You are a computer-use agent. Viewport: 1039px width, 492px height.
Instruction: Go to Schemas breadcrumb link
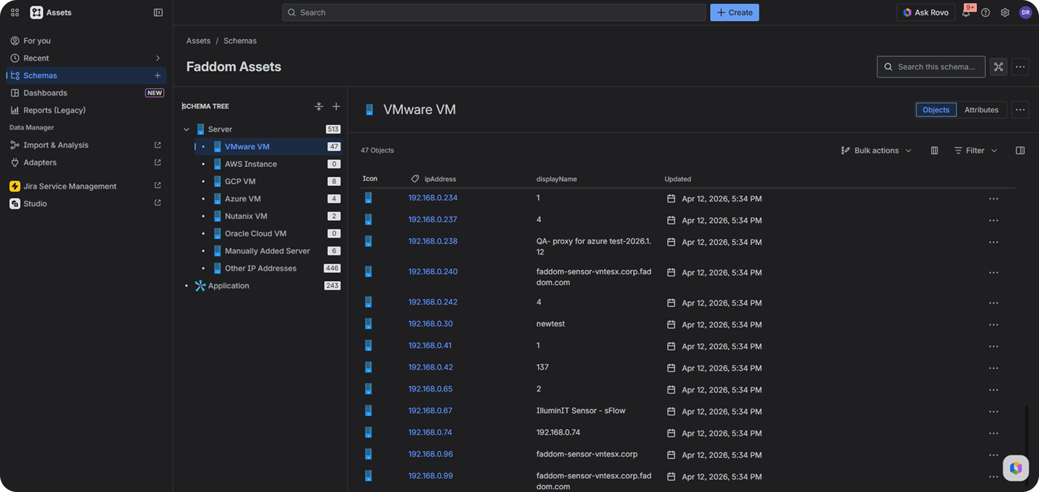click(240, 41)
